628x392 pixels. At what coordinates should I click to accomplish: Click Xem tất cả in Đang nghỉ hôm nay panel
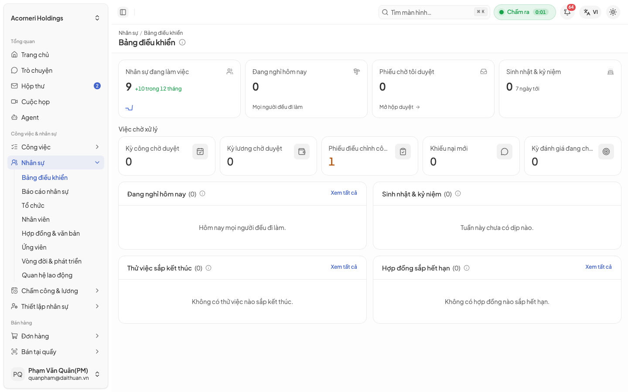[x=344, y=193]
